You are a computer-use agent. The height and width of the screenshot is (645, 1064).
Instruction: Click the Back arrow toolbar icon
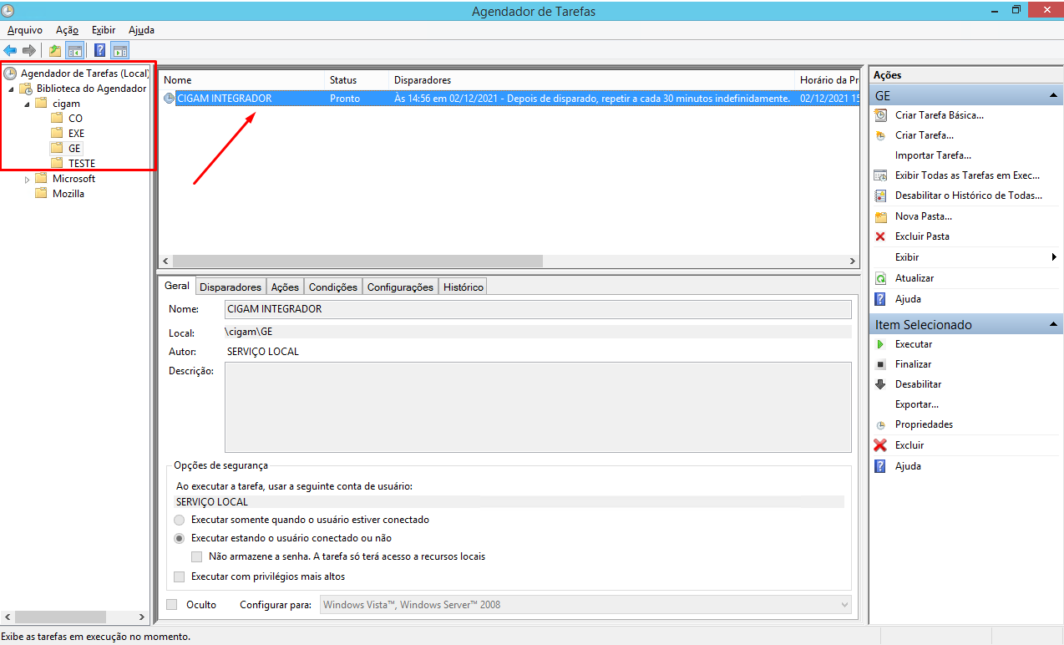pyautogui.click(x=10, y=51)
